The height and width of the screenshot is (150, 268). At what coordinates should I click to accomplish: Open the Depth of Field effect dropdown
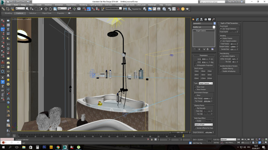click(204, 125)
